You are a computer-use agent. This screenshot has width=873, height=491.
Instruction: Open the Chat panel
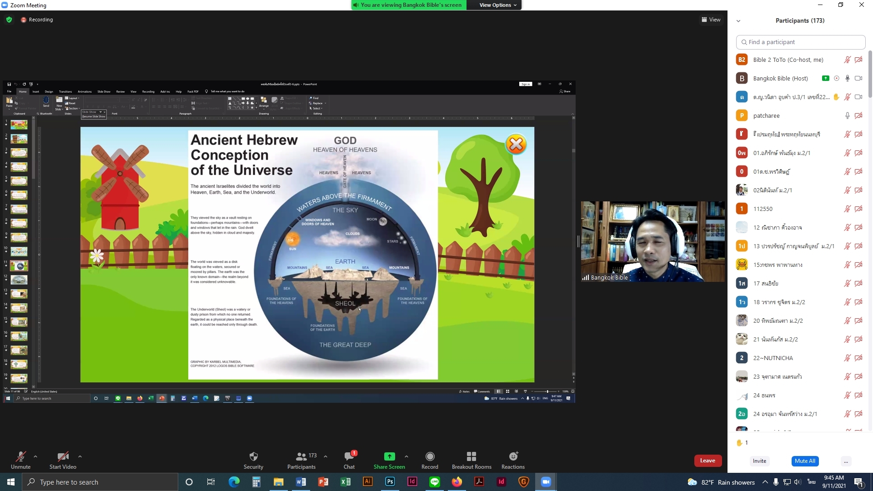349,460
